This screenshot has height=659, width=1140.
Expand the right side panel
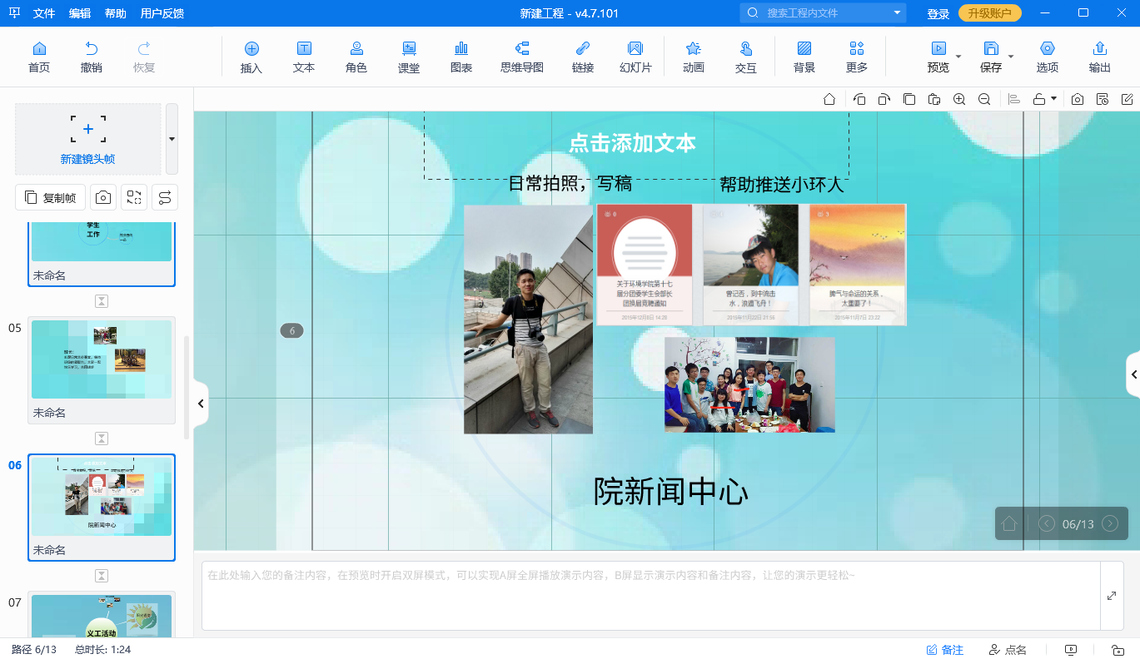[1133, 374]
